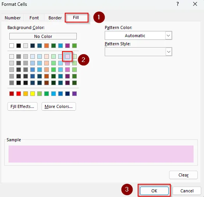The image size is (204, 197).
Task: Select the darkest brown shade swatch
Action: coord(47,83)
